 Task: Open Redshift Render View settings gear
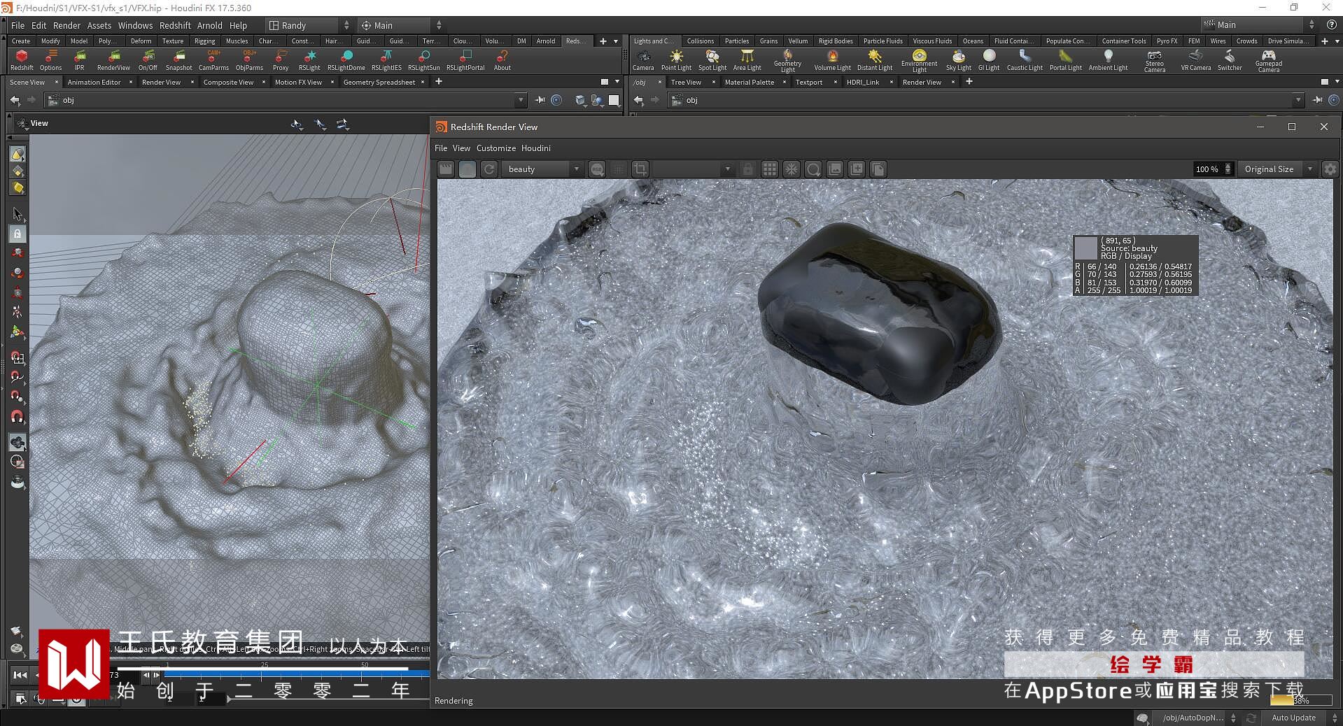pyautogui.click(x=1330, y=169)
